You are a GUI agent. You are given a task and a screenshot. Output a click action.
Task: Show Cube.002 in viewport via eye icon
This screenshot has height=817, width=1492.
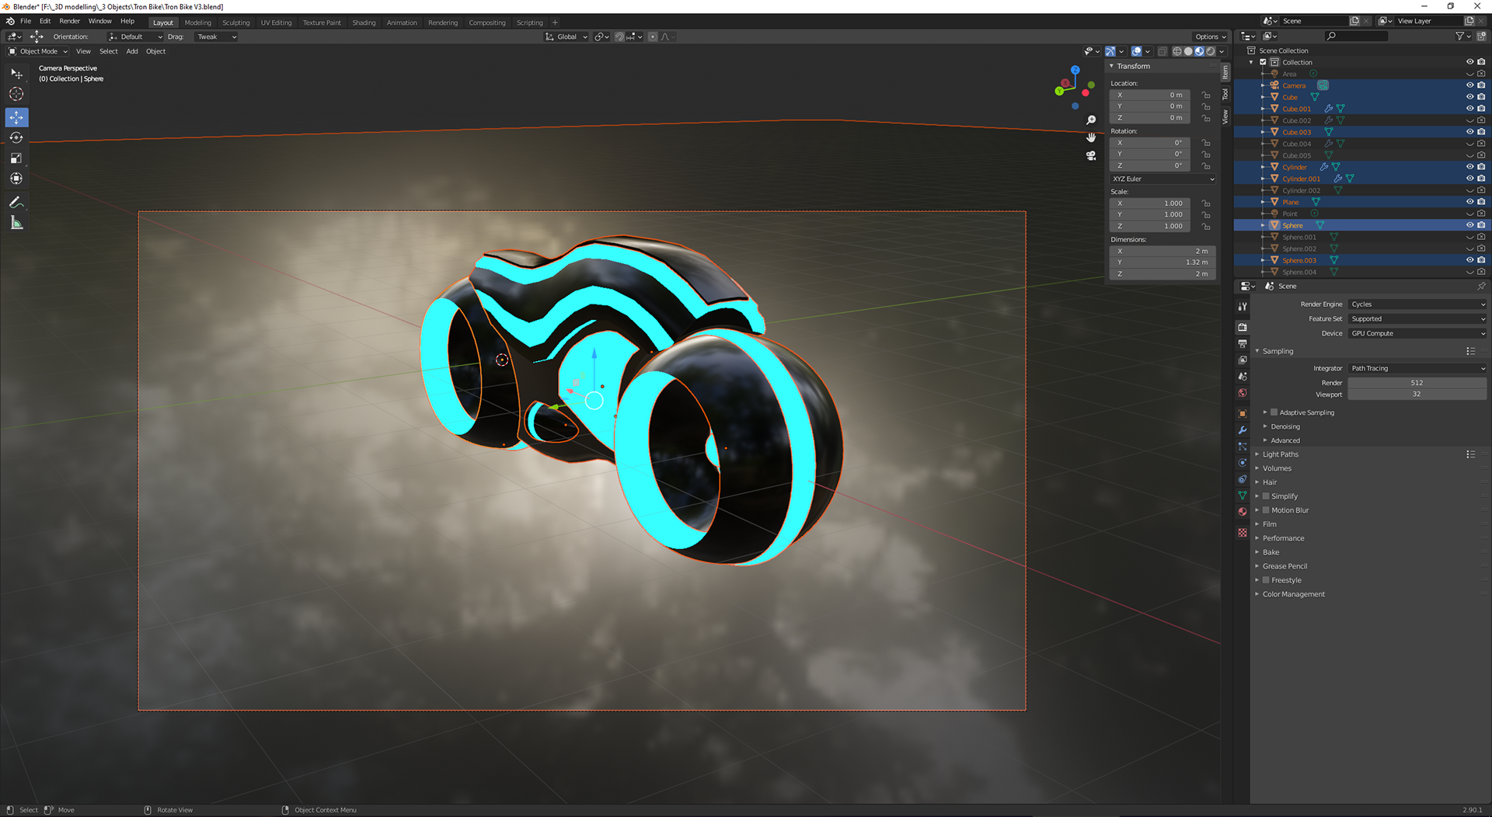click(1469, 120)
